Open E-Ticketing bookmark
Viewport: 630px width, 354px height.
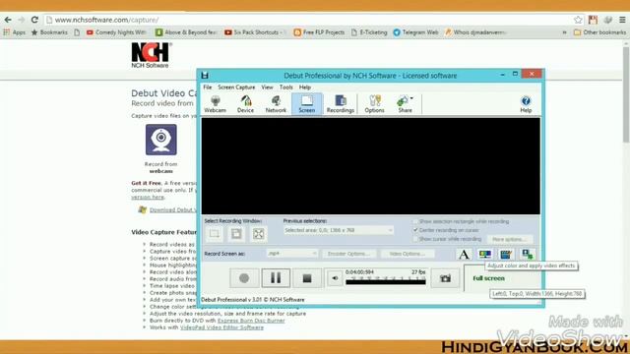tap(369, 32)
